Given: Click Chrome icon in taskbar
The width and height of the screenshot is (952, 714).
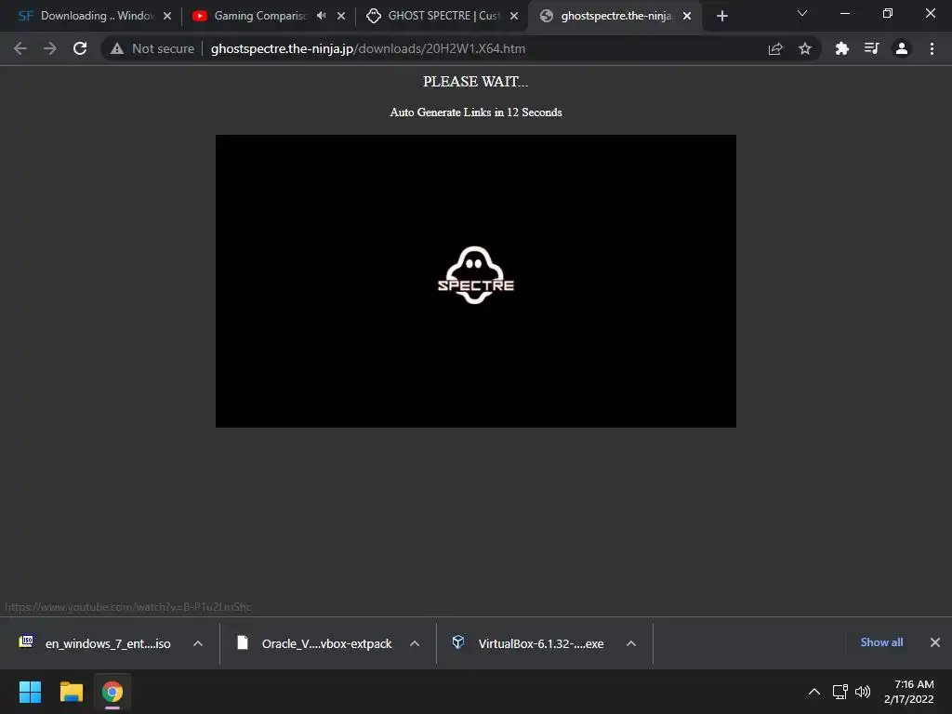Looking at the screenshot, I should click(x=112, y=692).
